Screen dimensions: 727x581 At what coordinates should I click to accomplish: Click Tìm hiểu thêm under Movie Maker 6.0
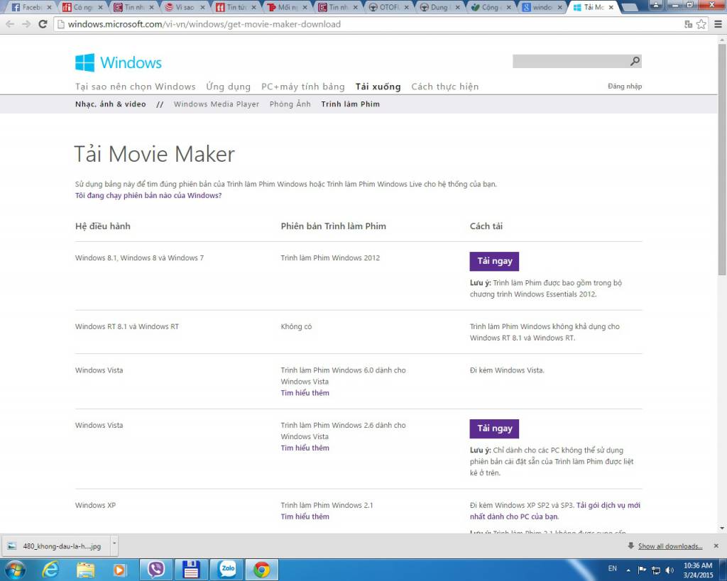coord(305,393)
